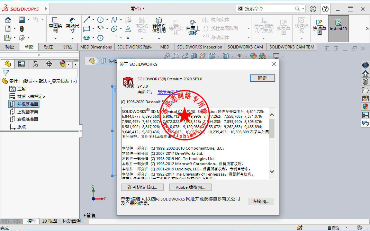Click the Rebuild traffic light icon
Viewport: 370px width, 231px height.
tap(22, 29)
